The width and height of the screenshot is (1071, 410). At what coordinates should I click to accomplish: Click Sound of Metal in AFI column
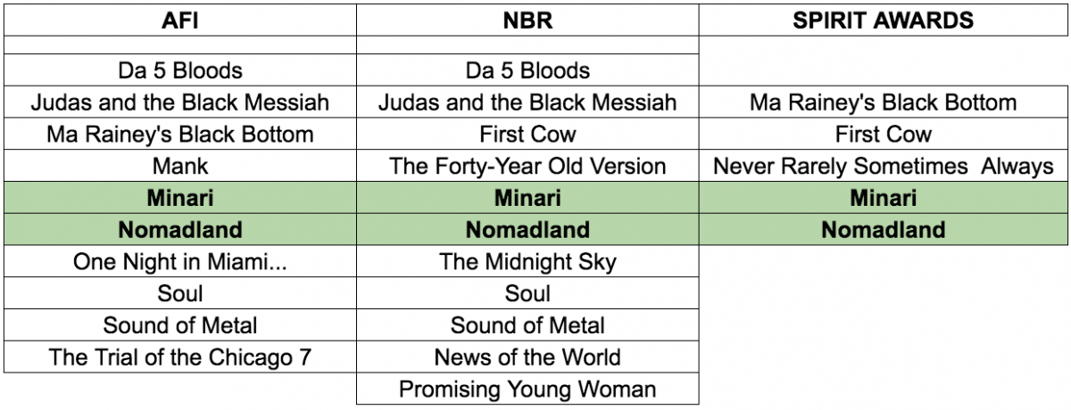179,325
